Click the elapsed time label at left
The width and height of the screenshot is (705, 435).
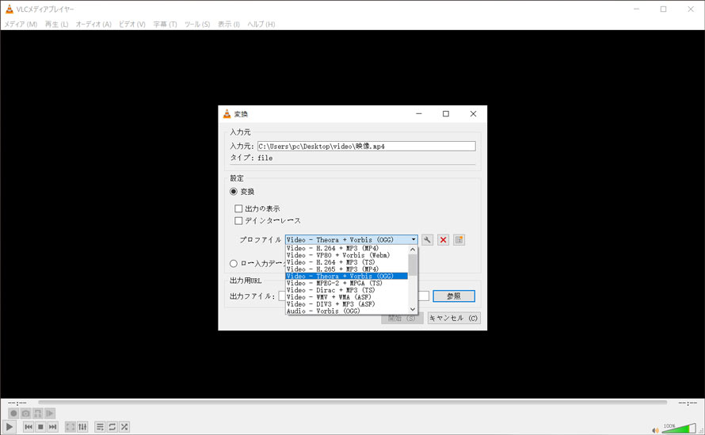pyautogui.click(x=17, y=403)
